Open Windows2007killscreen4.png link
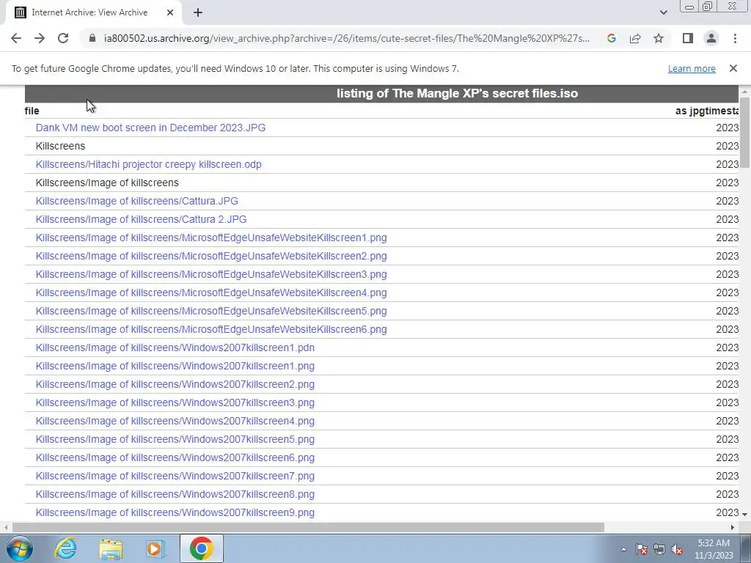The image size is (751, 563). (x=175, y=422)
